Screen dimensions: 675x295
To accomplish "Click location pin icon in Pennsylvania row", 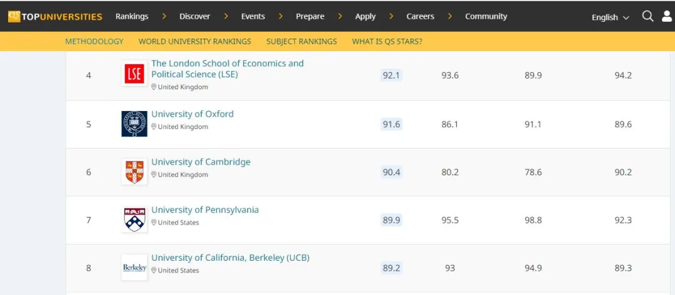I will pos(154,223).
